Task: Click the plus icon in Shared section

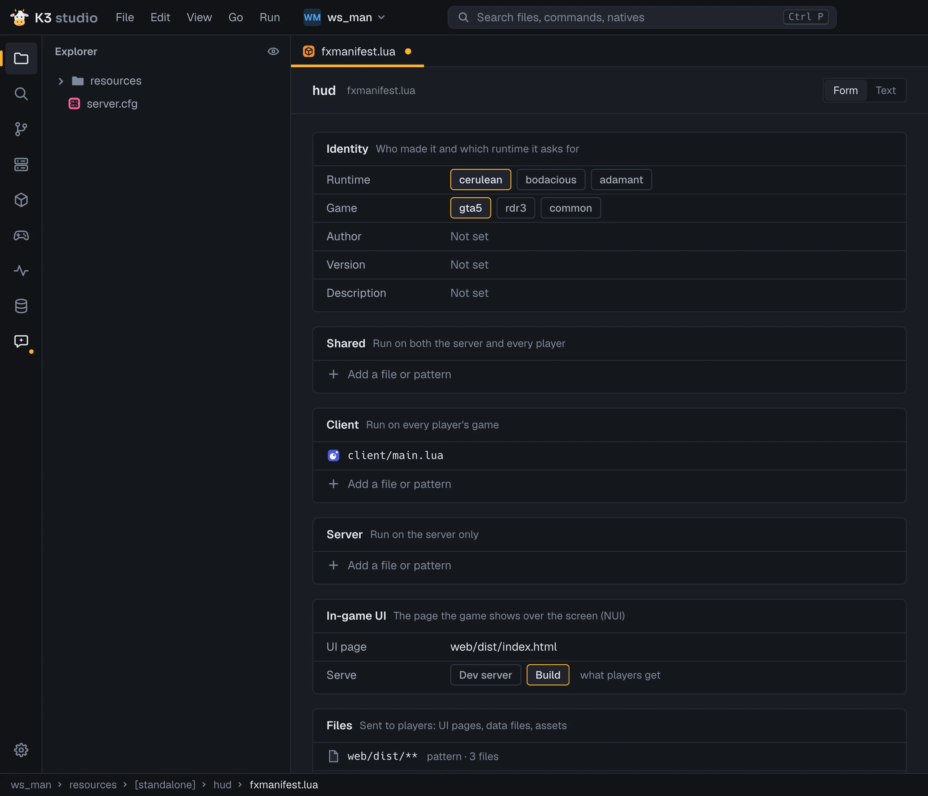Action: tap(333, 374)
